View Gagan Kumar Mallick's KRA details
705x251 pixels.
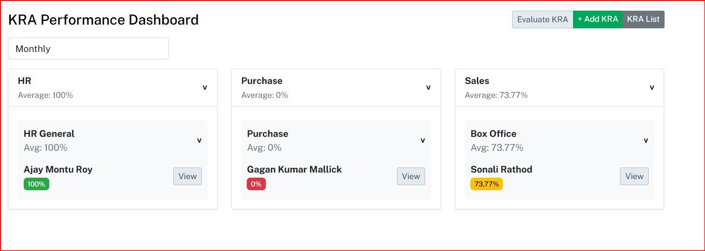[411, 176]
